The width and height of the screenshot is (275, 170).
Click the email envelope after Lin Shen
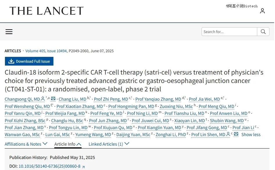(236, 134)
